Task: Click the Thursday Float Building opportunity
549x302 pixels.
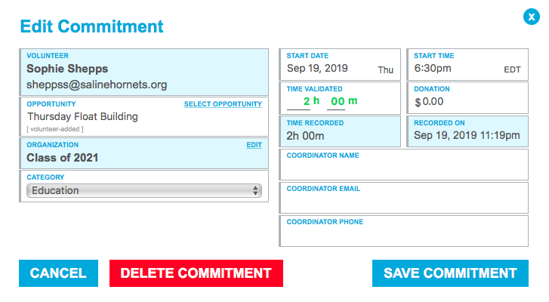Action: point(82,117)
